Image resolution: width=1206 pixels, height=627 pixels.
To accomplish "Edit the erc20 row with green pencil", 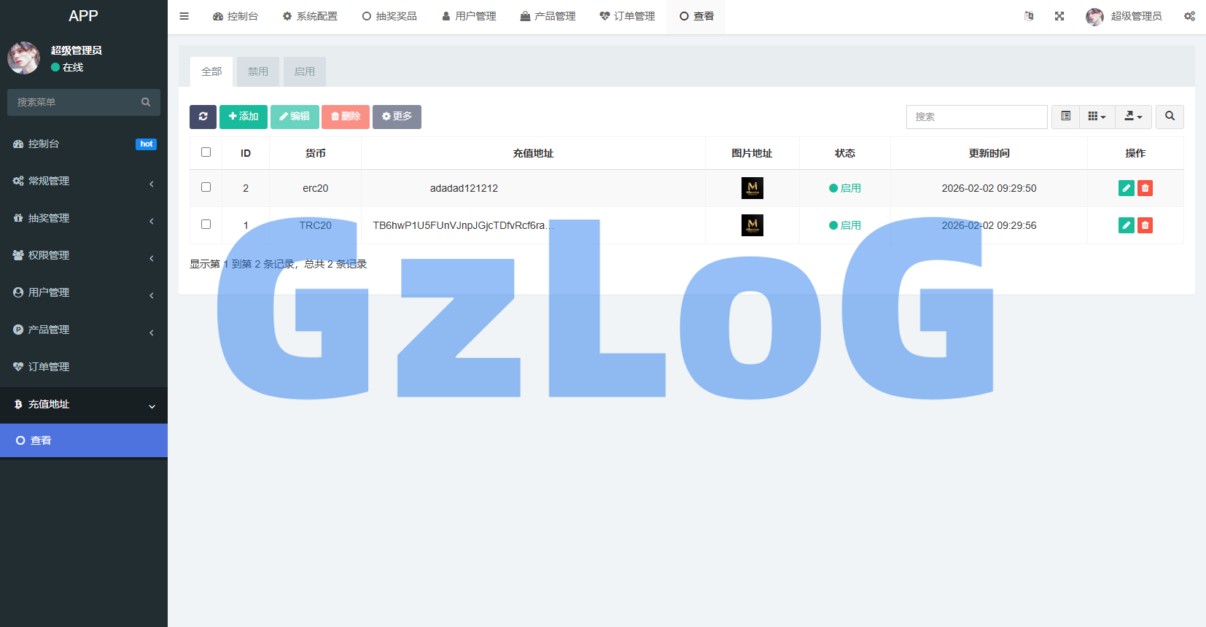I will coord(1127,188).
